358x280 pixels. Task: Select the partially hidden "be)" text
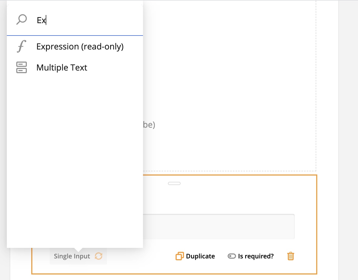pos(149,124)
